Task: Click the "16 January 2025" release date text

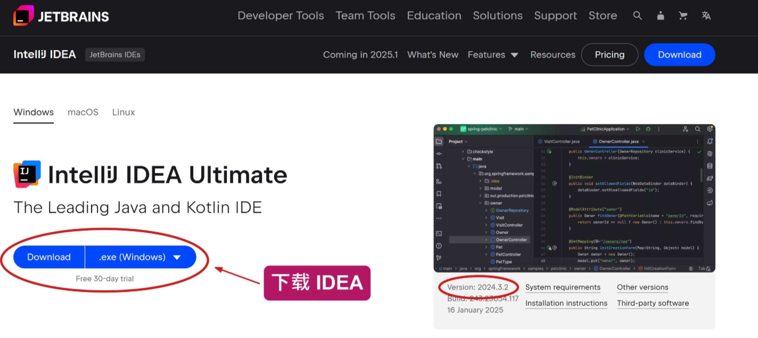Action: point(475,310)
